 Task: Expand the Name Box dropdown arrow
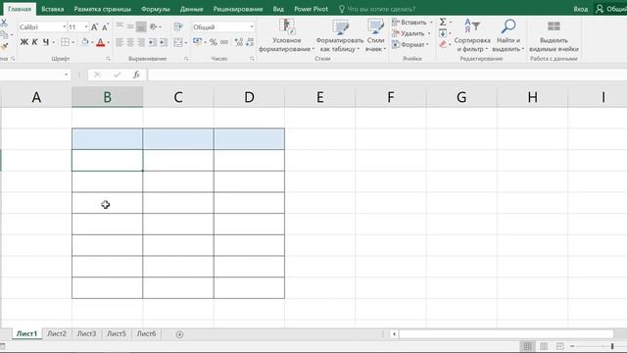66,75
